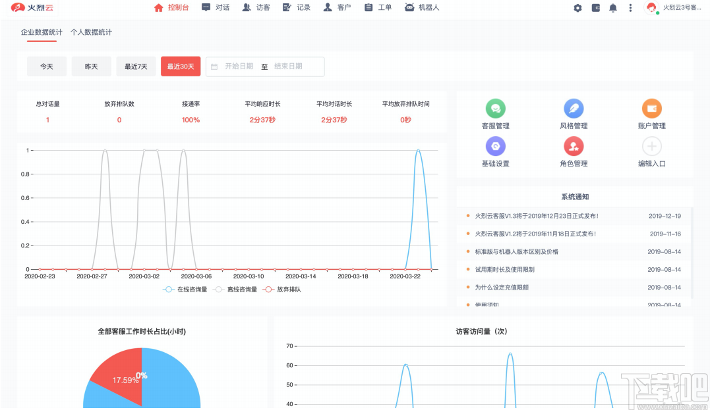The image size is (710, 410).
Task: Open notice 标准版与机器人版本区别及价格
Action: 516,252
